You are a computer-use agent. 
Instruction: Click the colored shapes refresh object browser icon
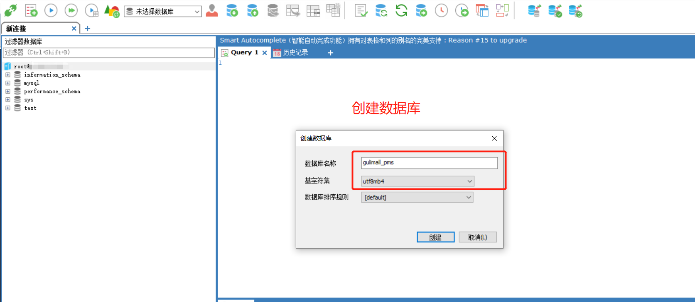(x=112, y=11)
